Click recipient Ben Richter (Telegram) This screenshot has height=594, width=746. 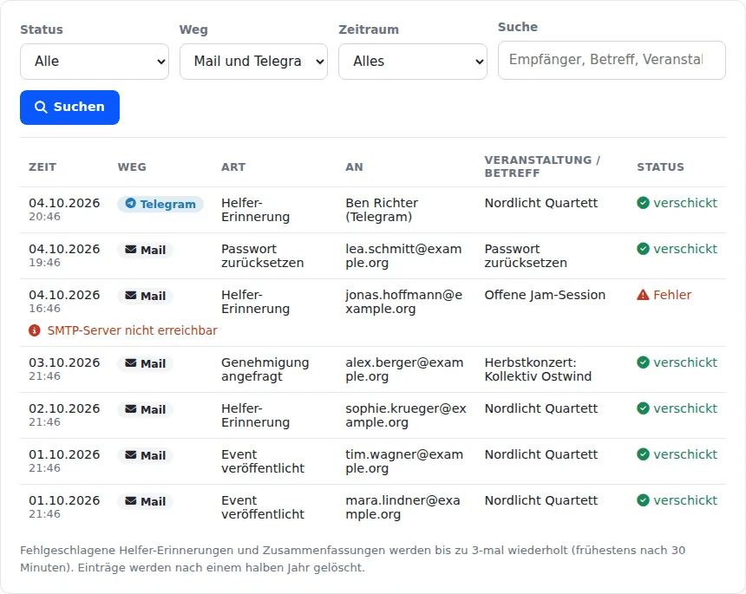(x=382, y=210)
